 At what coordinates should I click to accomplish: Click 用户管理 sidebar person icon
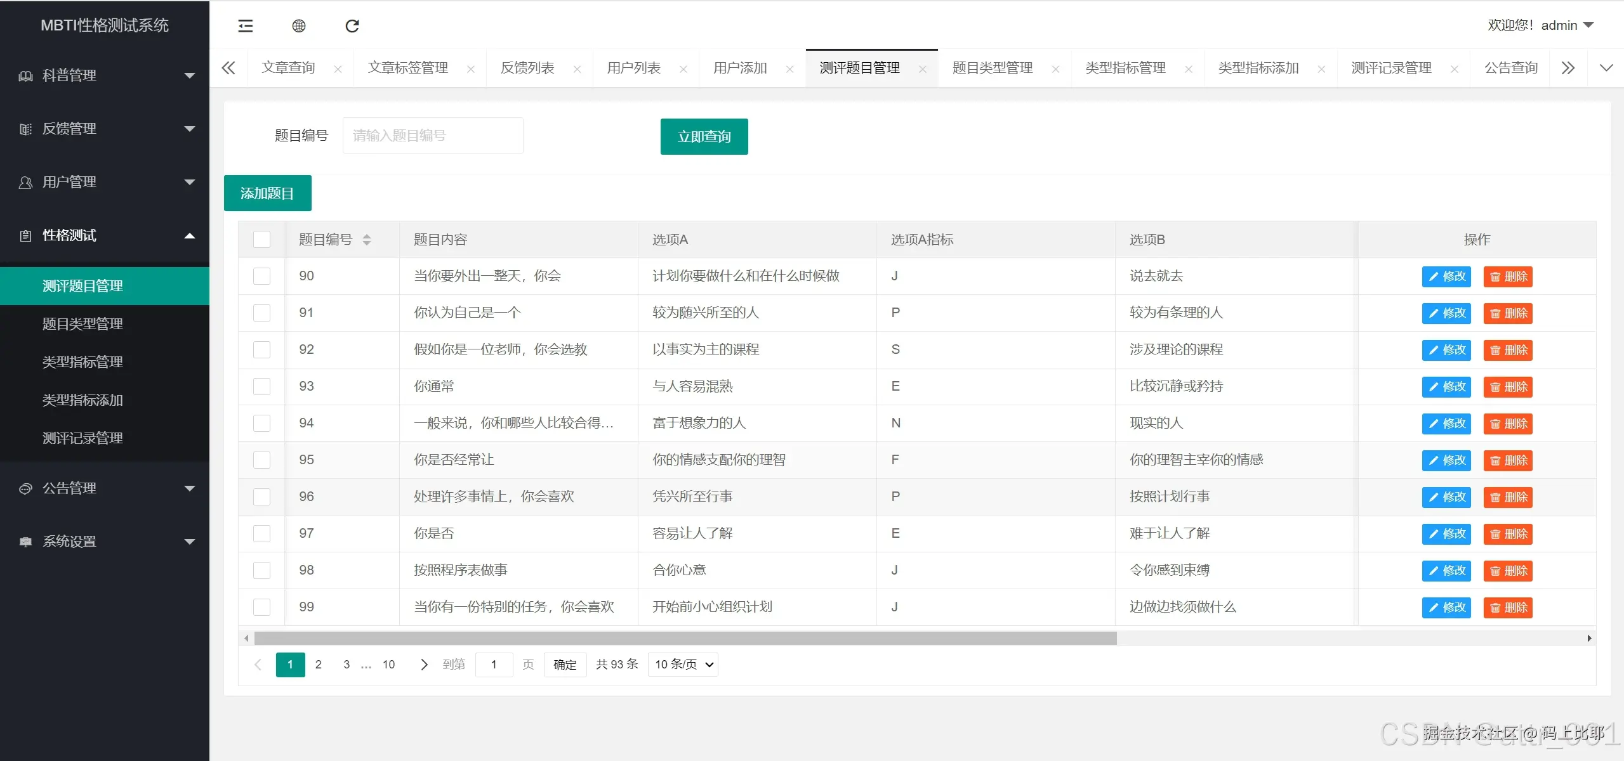(25, 183)
